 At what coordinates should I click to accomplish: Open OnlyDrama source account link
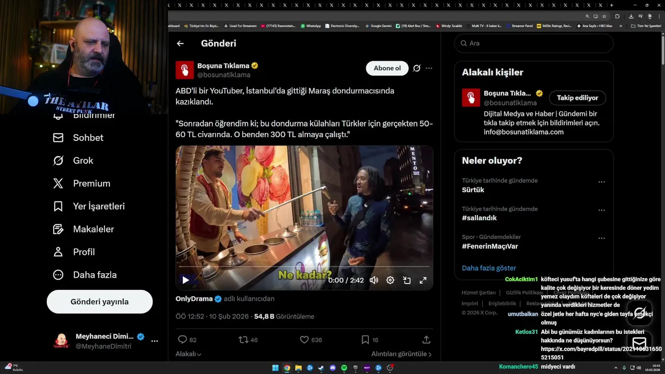coord(194,299)
